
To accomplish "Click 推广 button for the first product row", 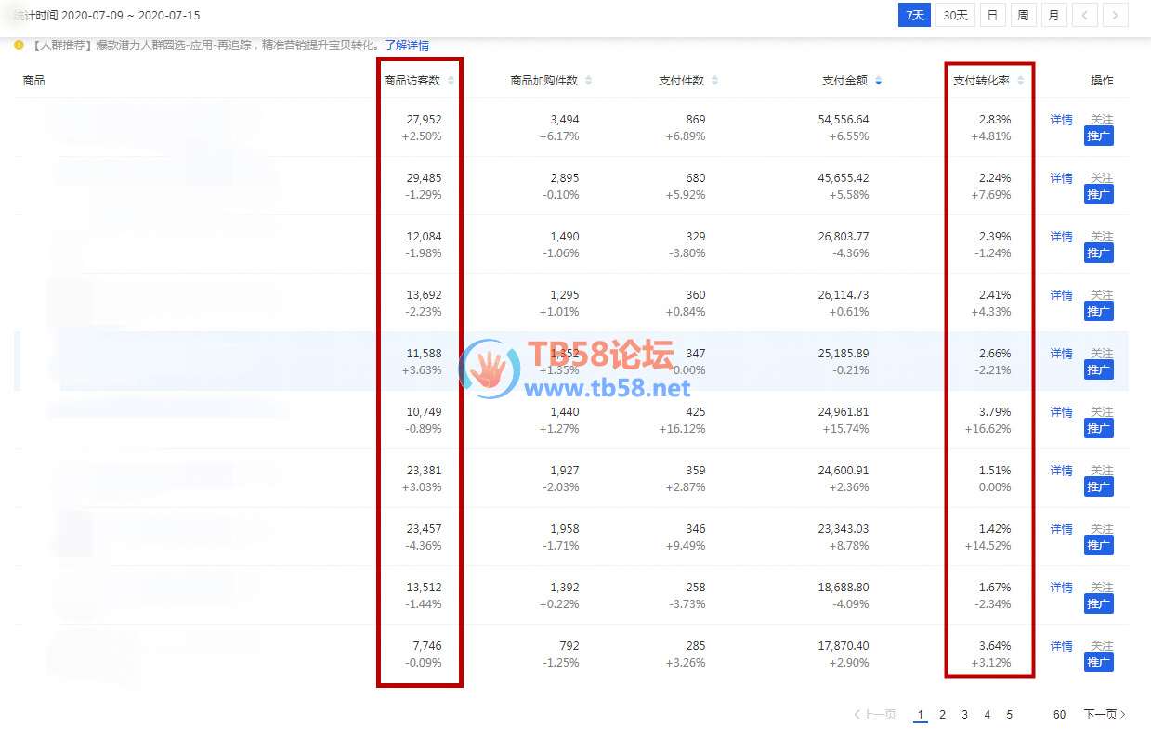I will [x=1098, y=136].
